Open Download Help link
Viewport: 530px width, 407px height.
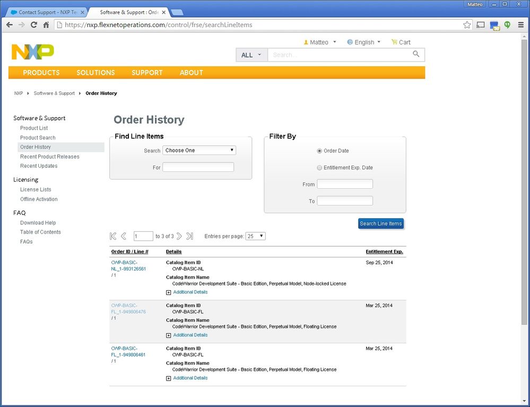pyautogui.click(x=38, y=223)
